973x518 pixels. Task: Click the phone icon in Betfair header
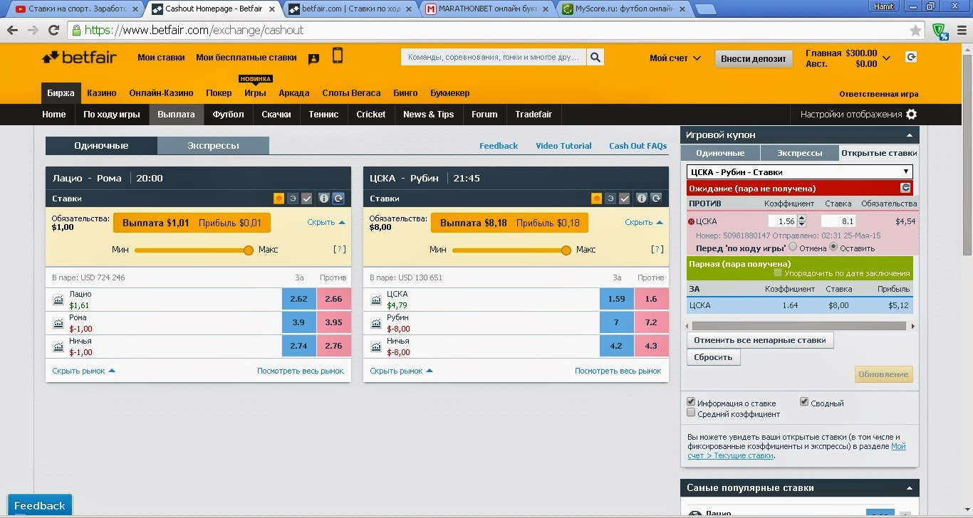[x=338, y=56]
